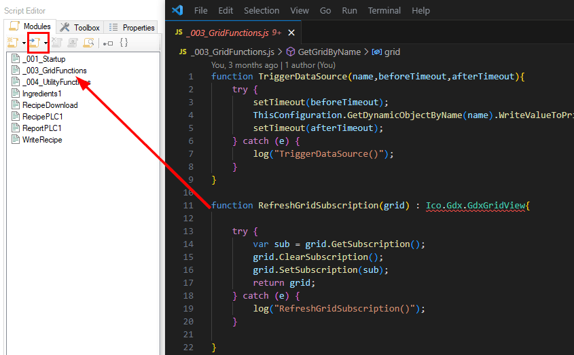Click 'var sub = grid.GetSubscription();' on line 14

[x=339, y=244]
